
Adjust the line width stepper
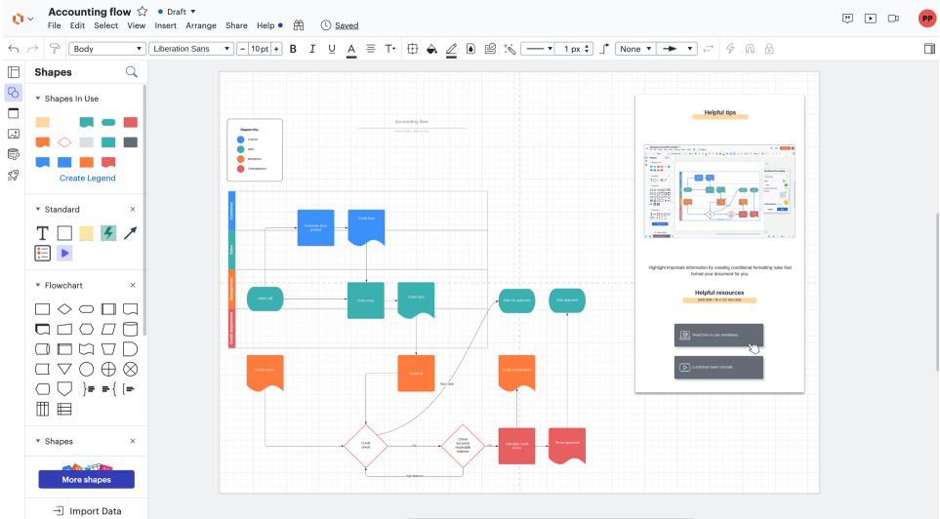(587, 49)
